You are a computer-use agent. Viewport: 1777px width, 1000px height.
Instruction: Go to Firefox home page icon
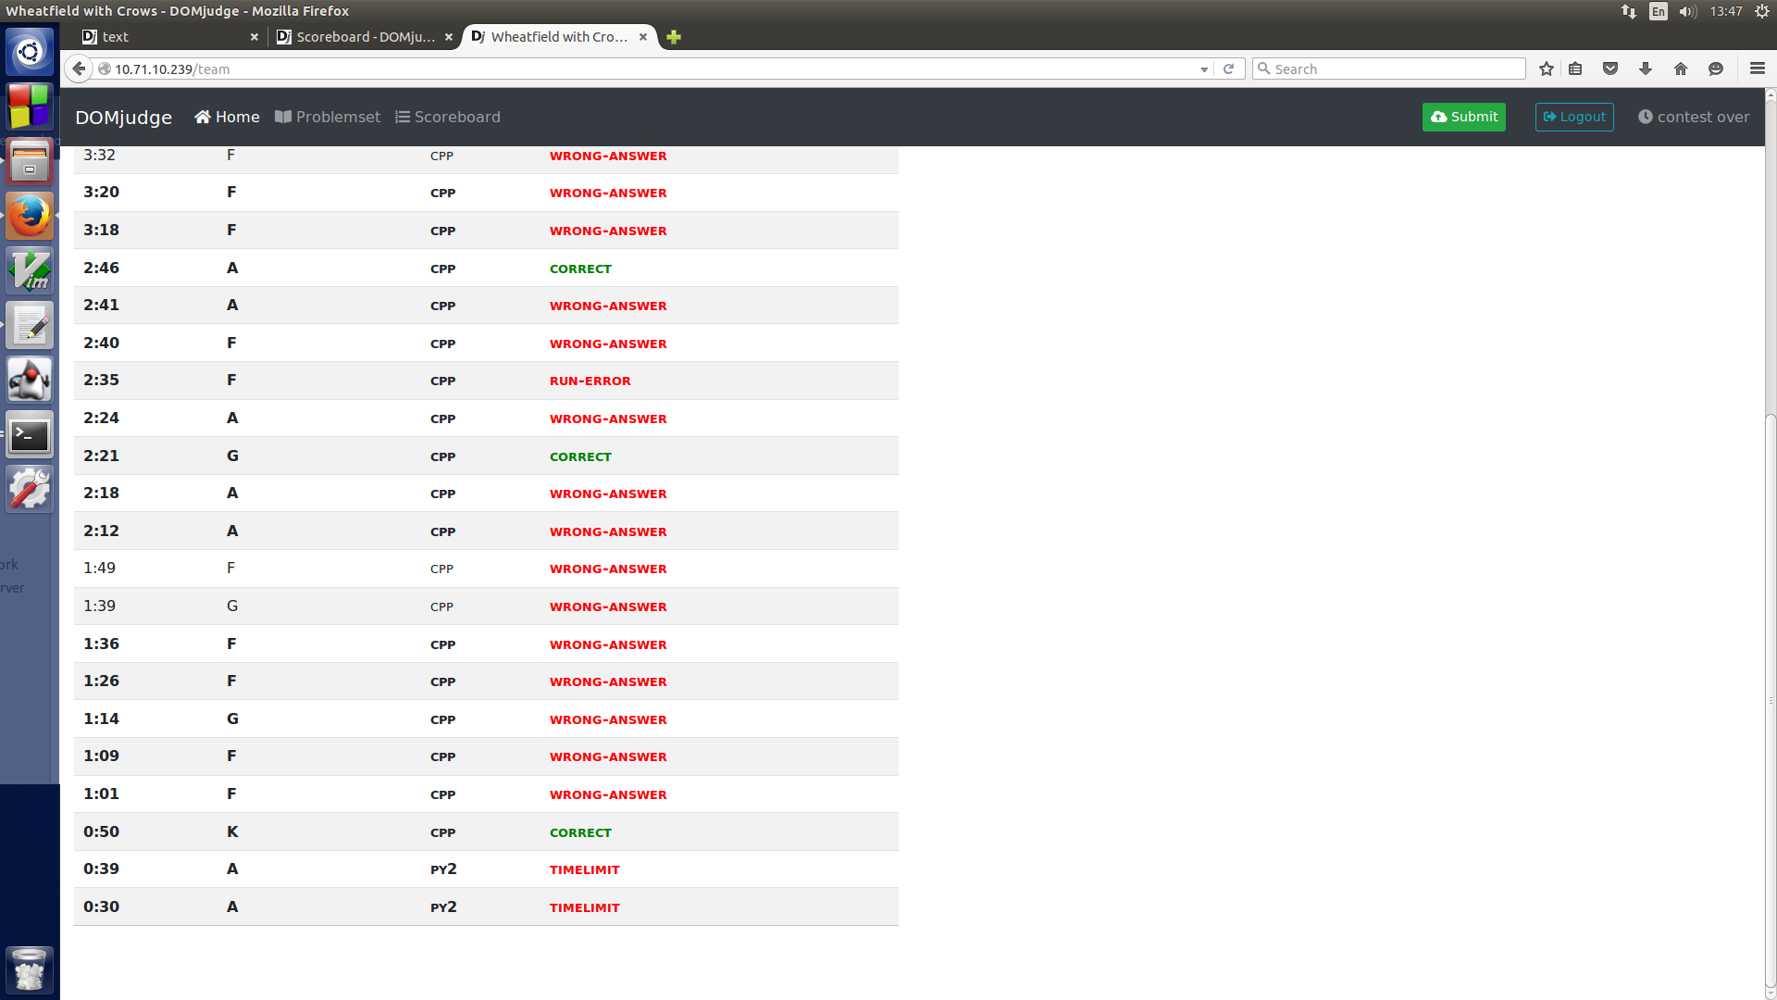(1681, 69)
